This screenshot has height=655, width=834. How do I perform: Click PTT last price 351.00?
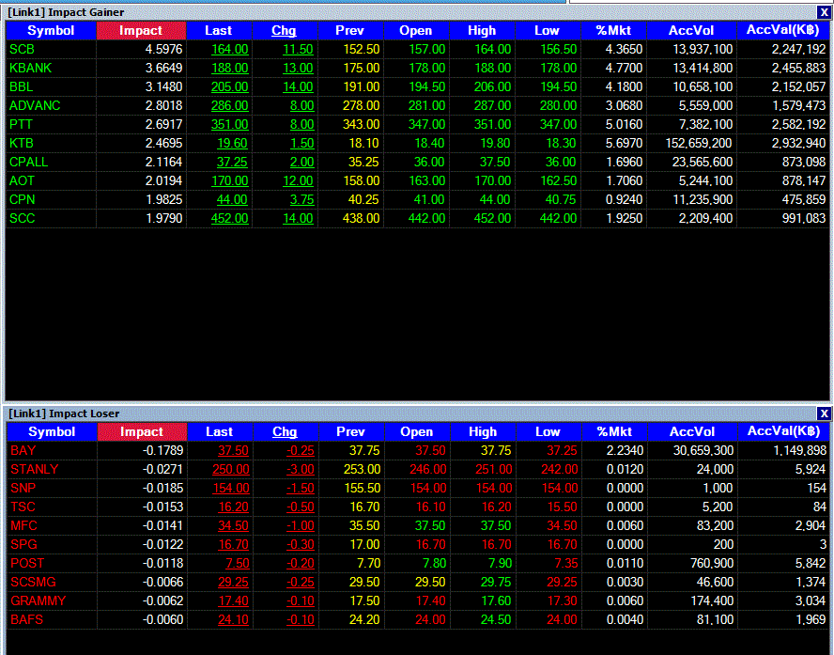(x=230, y=124)
